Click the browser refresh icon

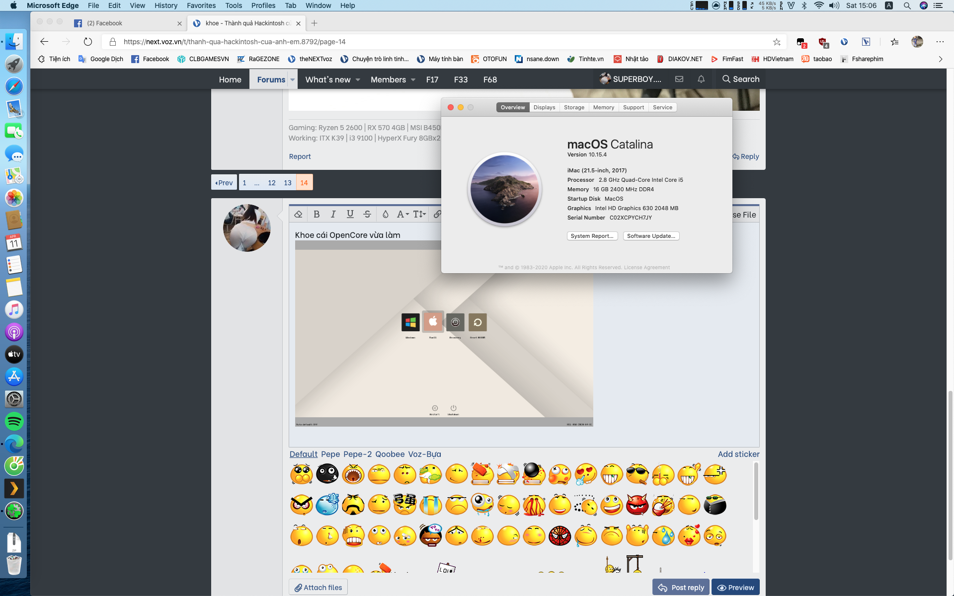[x=88, y=42]
